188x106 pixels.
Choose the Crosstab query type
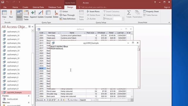pyautogui.click(x=48, y=14)
